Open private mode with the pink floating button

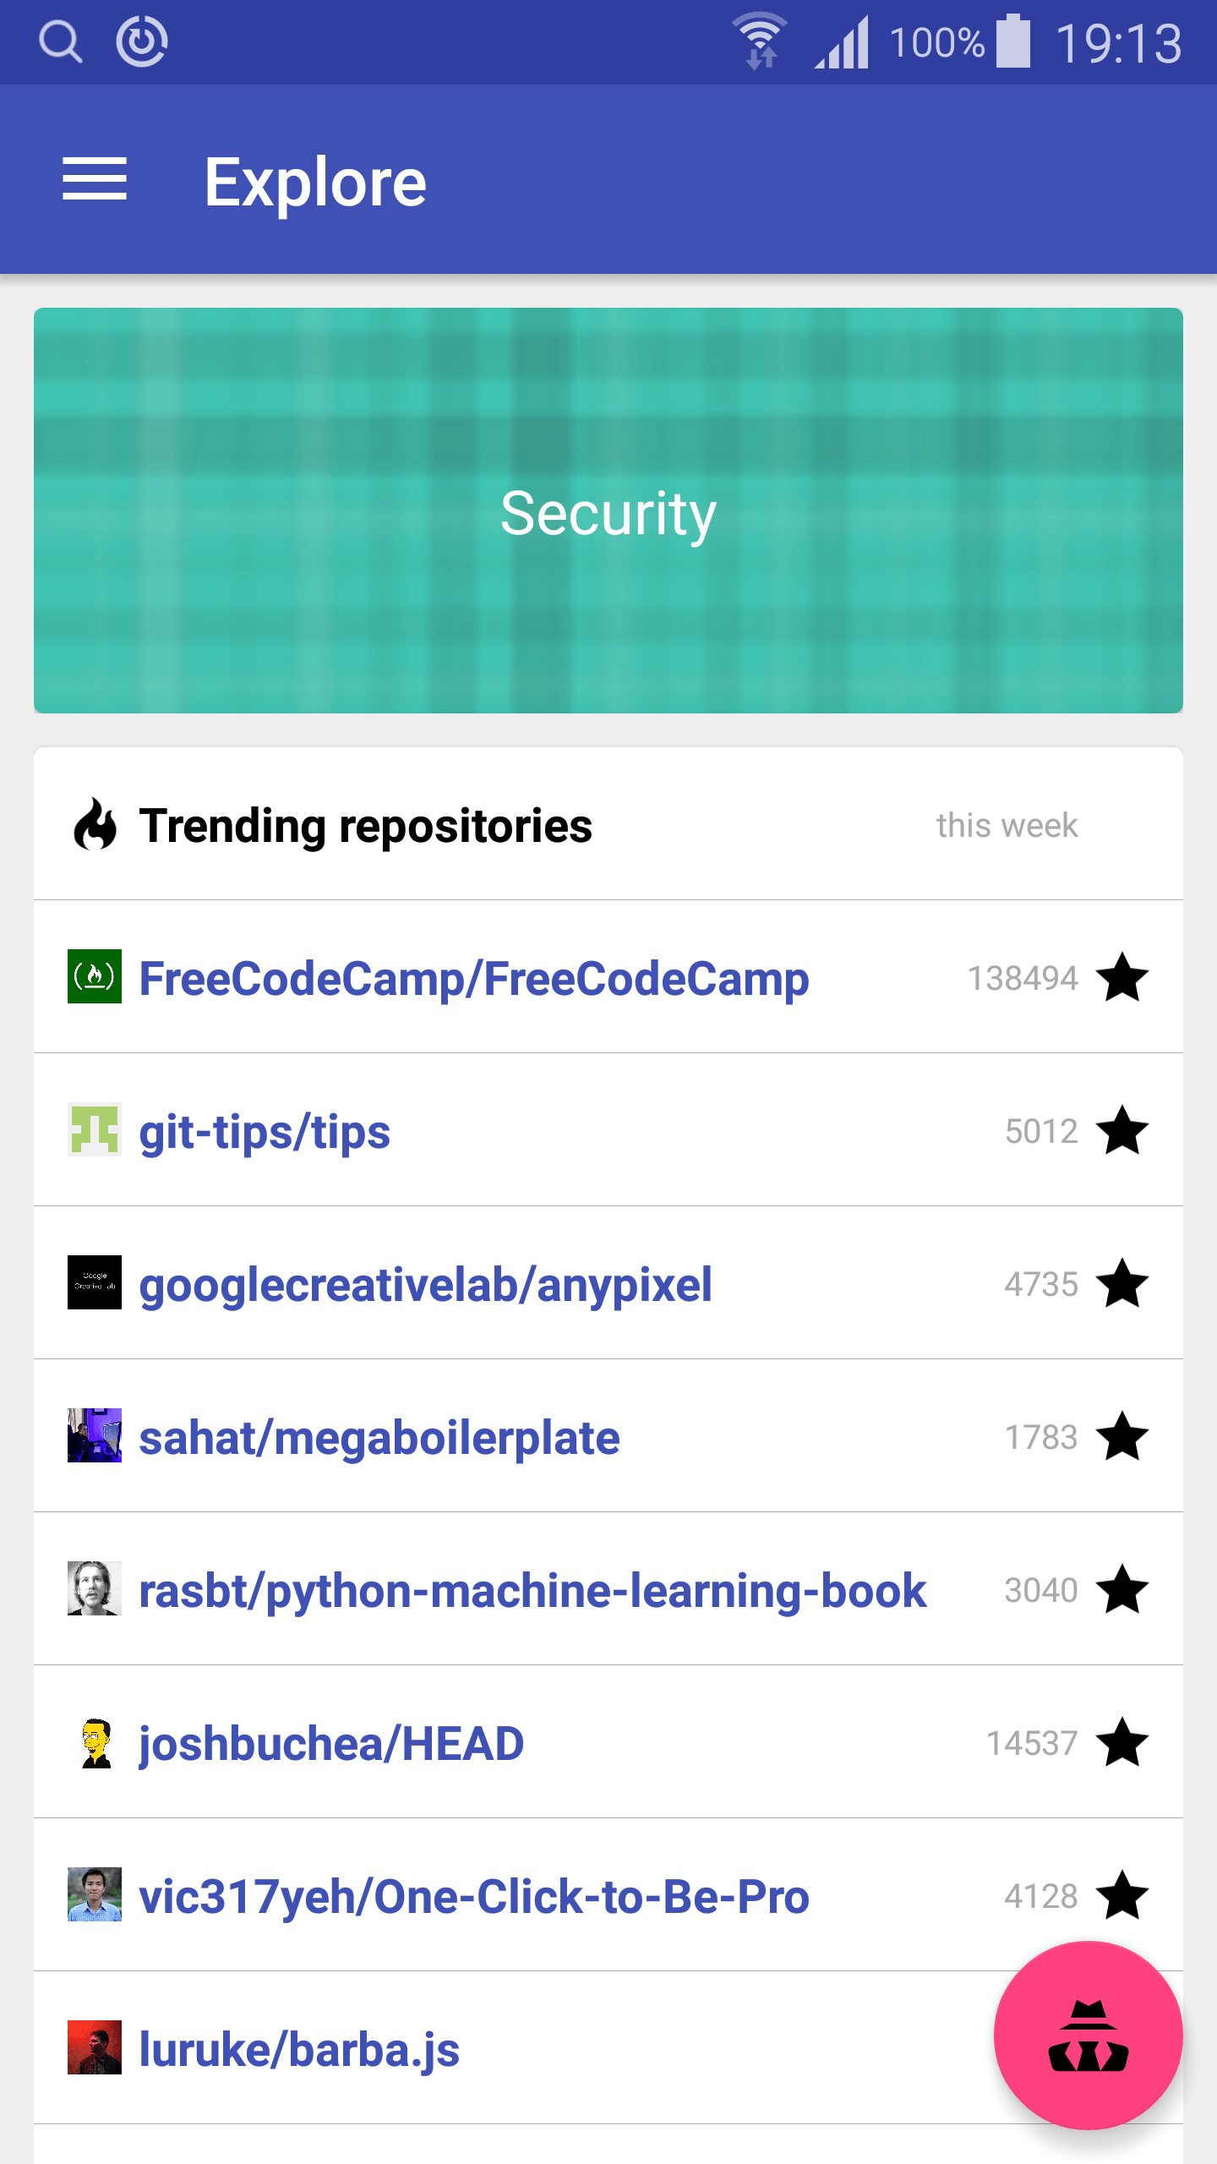click(x=1088, y=2037)
